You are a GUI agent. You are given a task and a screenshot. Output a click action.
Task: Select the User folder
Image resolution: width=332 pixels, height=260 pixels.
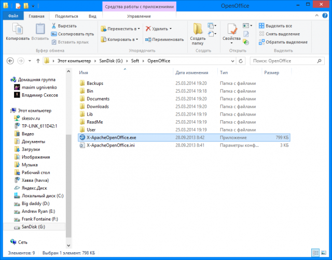(184, 130)
